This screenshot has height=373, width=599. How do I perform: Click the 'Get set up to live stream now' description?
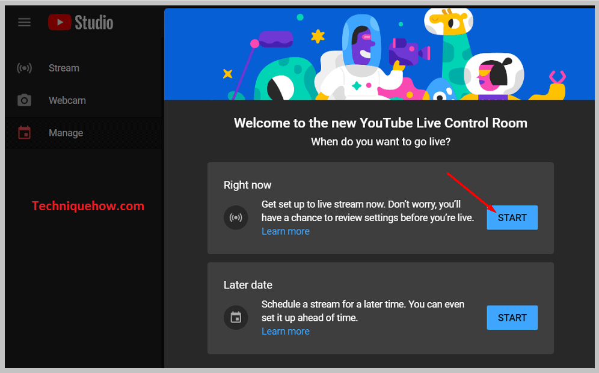pyautogui.click(x=367, y=211)
